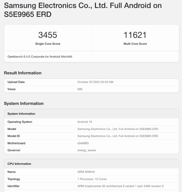
Task: Click the Views count of 686
Action: pyautogui.click(x=80, y=89)
